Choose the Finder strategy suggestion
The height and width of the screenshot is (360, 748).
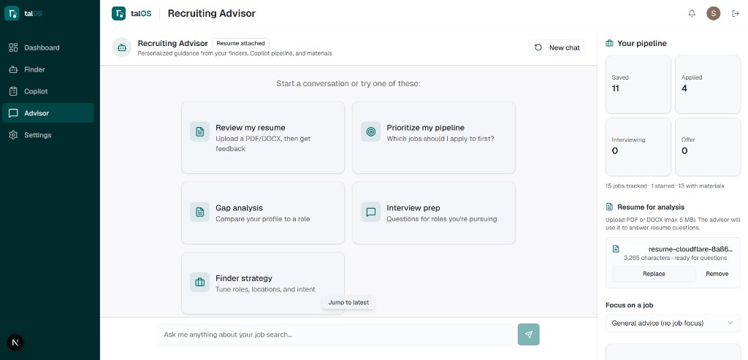[263, 283]
